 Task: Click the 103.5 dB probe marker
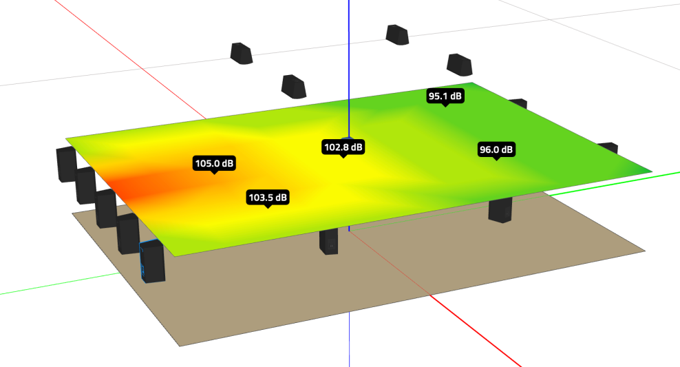tap(268, 198)
